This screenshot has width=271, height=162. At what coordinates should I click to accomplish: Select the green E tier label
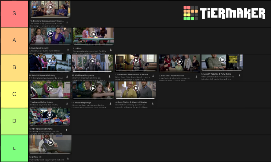[14, 148]
